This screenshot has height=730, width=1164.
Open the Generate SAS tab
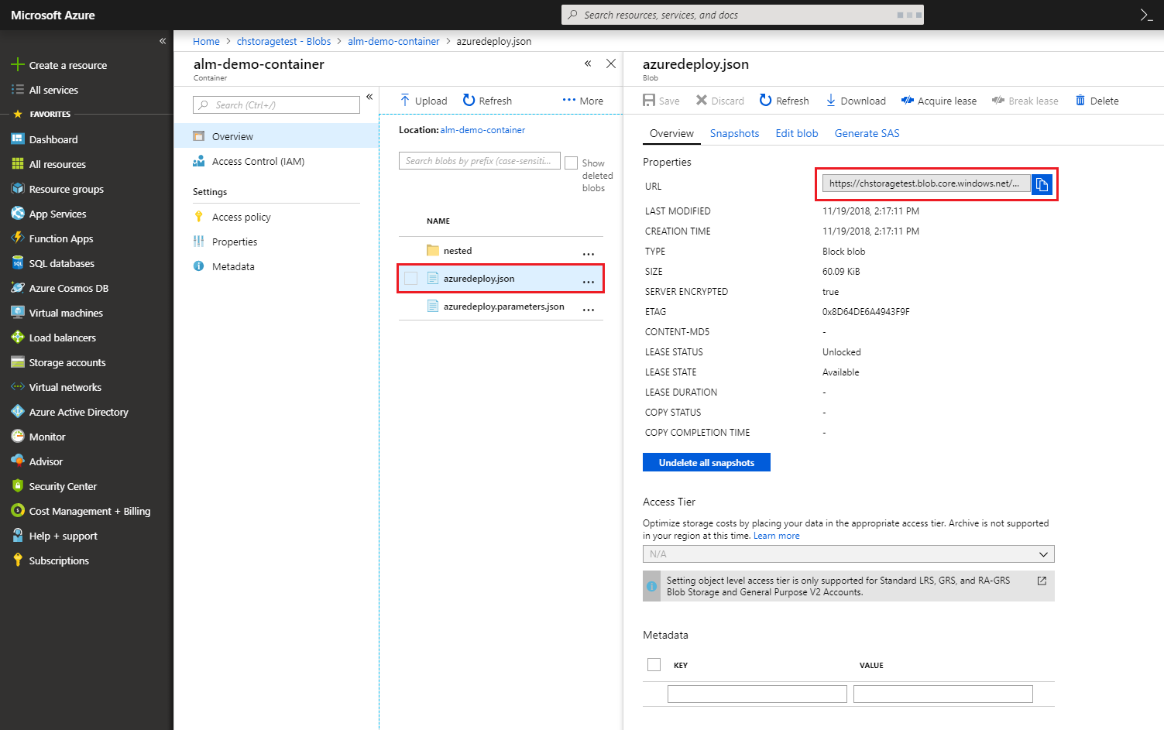[867, 133]
